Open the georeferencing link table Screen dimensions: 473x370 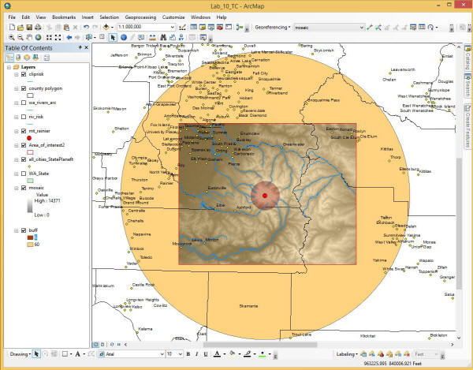pyautogui.click(x=422, y=28)
